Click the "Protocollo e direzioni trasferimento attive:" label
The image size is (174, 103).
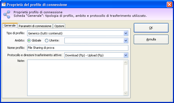point(35,55)
